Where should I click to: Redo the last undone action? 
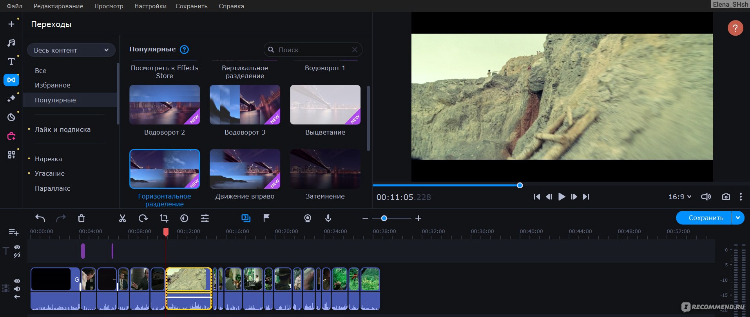(x=61, y=218)
